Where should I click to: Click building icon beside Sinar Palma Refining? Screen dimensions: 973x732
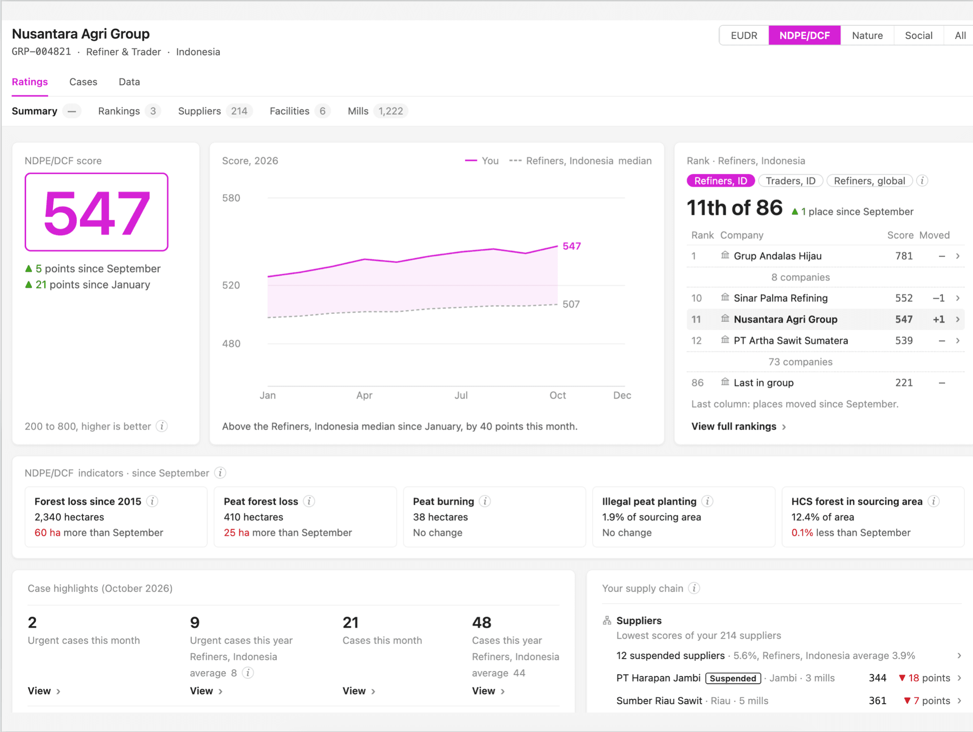point(725,297)
